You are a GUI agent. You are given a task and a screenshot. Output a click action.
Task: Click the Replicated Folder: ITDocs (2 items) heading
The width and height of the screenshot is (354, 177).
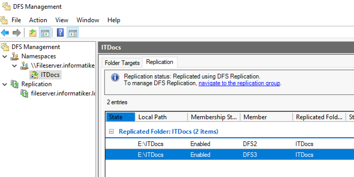pyautogui.click(x=168, y=131)
